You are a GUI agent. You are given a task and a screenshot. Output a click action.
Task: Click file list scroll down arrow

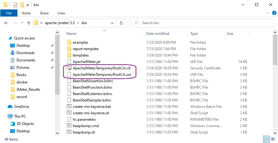(x=275, y=133)
